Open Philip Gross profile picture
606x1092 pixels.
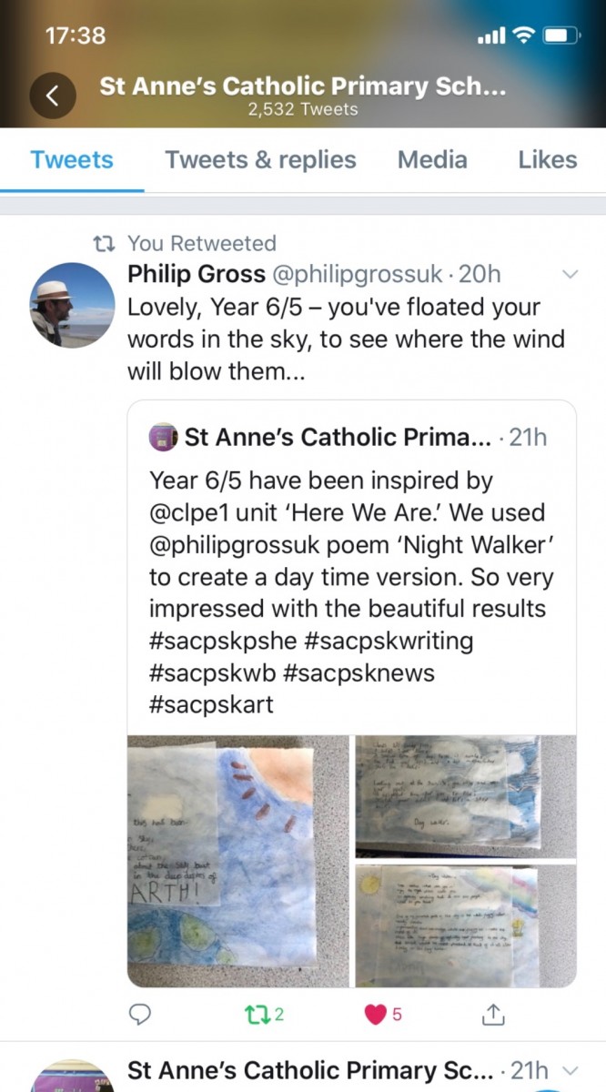click(73, 305)
